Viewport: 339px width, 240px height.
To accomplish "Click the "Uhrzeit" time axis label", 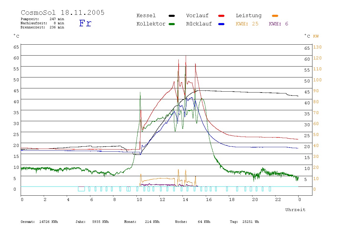I will click(295, 210).
